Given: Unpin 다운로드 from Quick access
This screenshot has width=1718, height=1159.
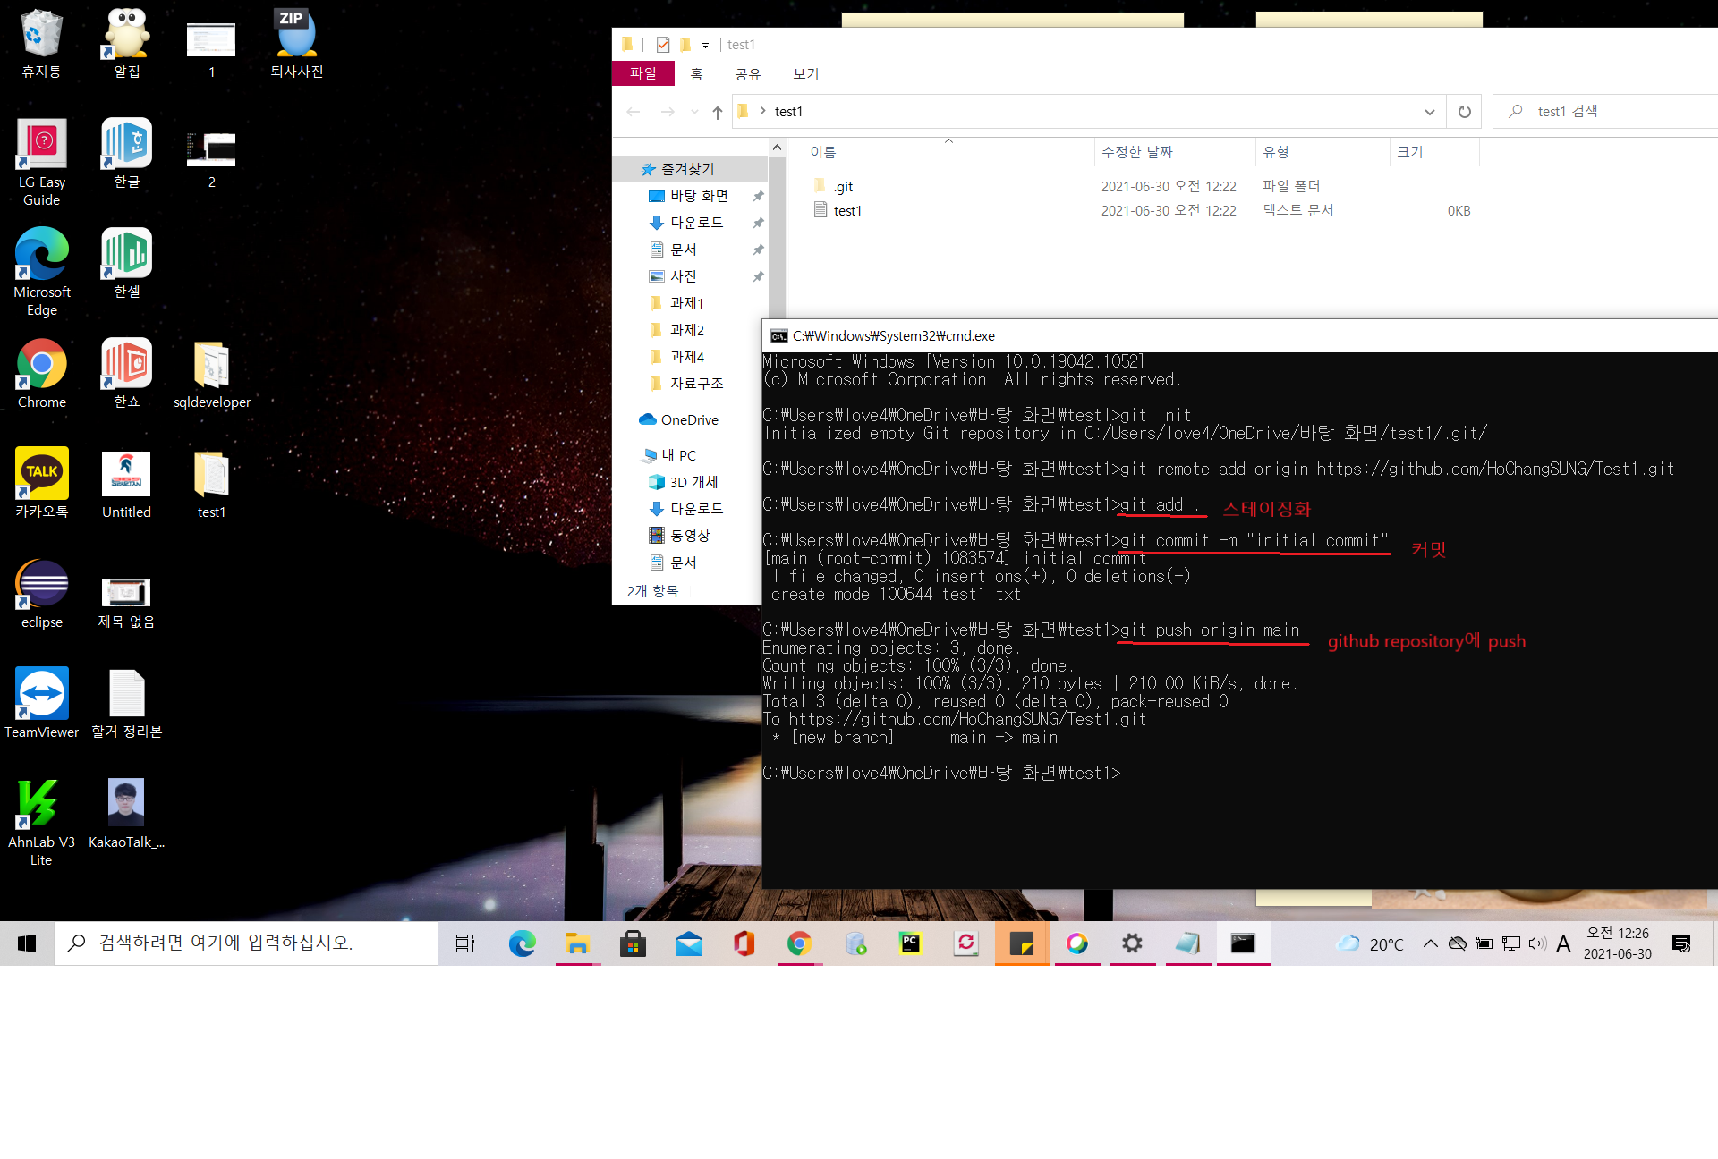Looking at the screenshot, I should pos(757,223).
